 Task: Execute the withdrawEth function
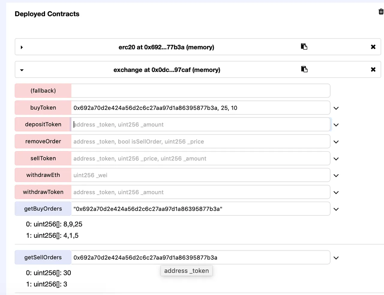point(43,175)
